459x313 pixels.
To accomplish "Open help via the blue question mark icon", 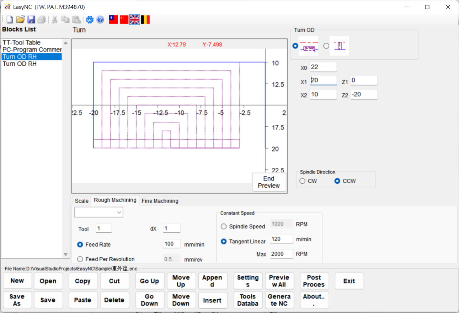I will [100, 20].
